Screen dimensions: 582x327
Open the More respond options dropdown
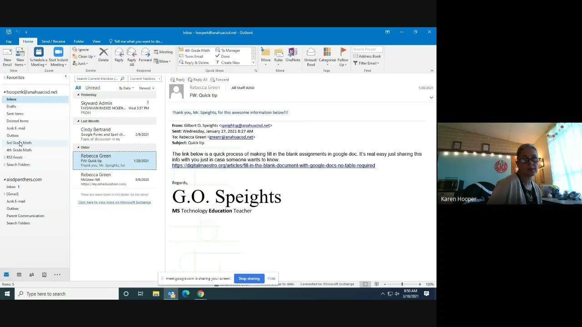pyautogui.click(x=162, y=61)
